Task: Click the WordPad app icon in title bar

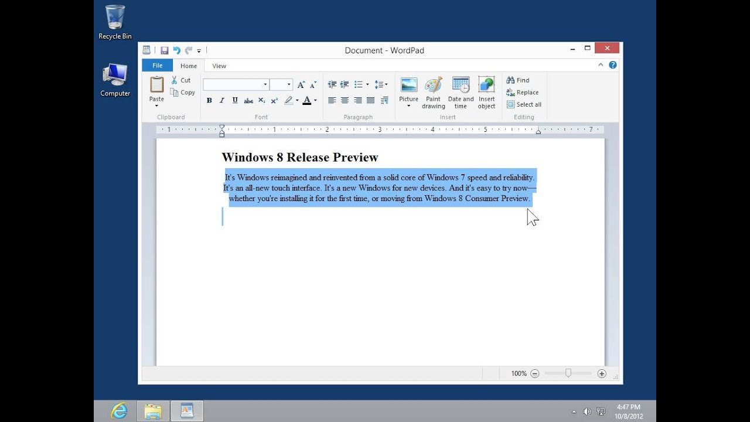Action: 146,50
